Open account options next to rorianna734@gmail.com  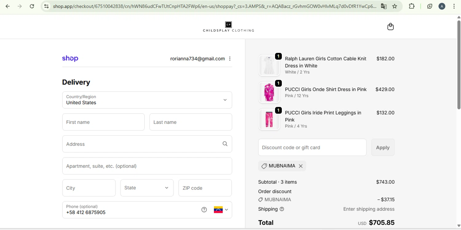[230, 58]
